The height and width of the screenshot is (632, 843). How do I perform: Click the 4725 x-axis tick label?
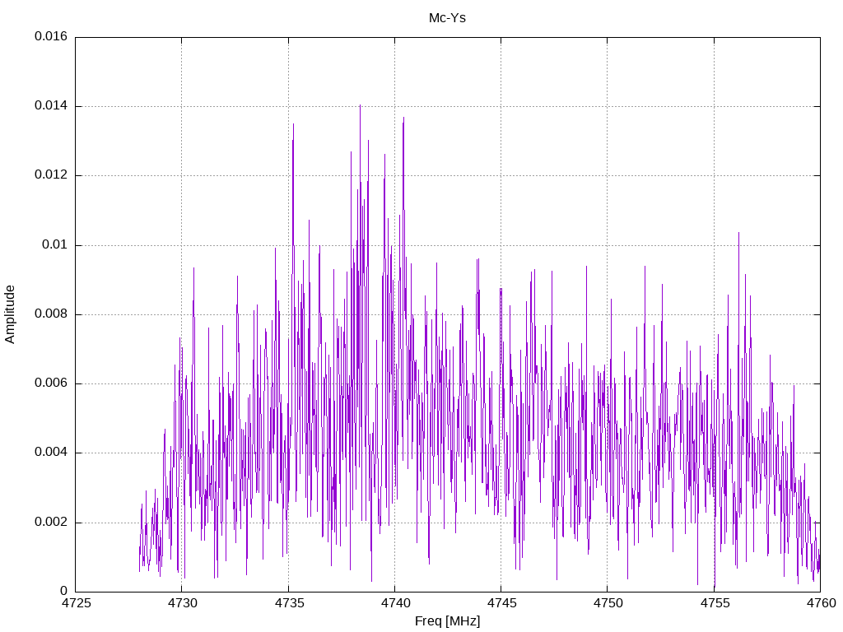[x=76, y=603]
